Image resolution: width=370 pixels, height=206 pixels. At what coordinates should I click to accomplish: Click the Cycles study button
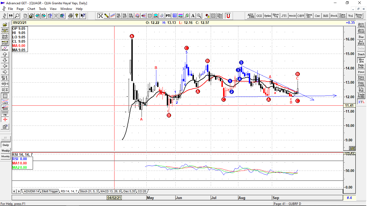click(267, 16)
